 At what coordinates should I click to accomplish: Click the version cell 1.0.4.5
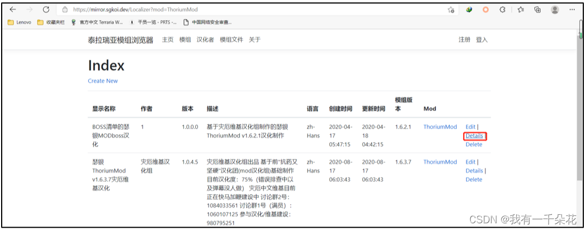point(190,162)
